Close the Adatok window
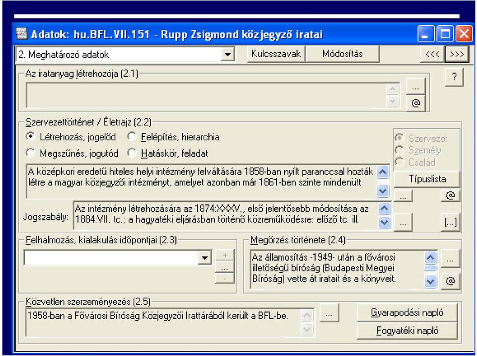The height and width of the screenshot is (356, 477). (464, 33)
